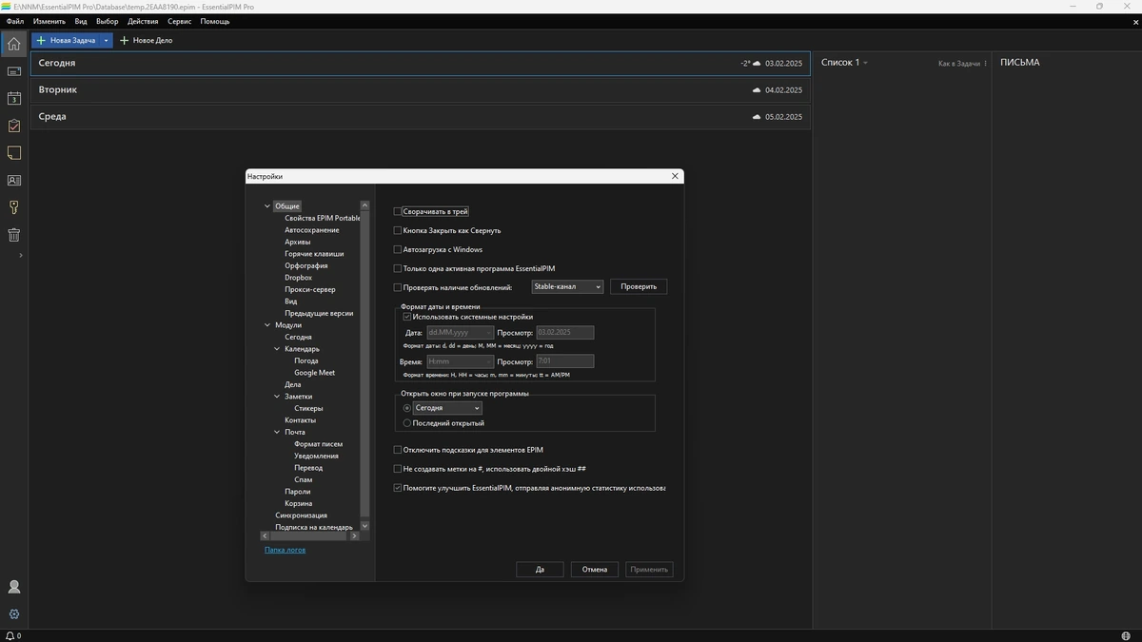
Task: Click Новое Дело button
Action: point(146,40)
